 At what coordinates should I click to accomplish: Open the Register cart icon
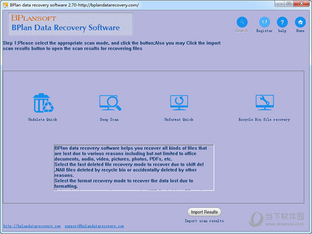264,22
